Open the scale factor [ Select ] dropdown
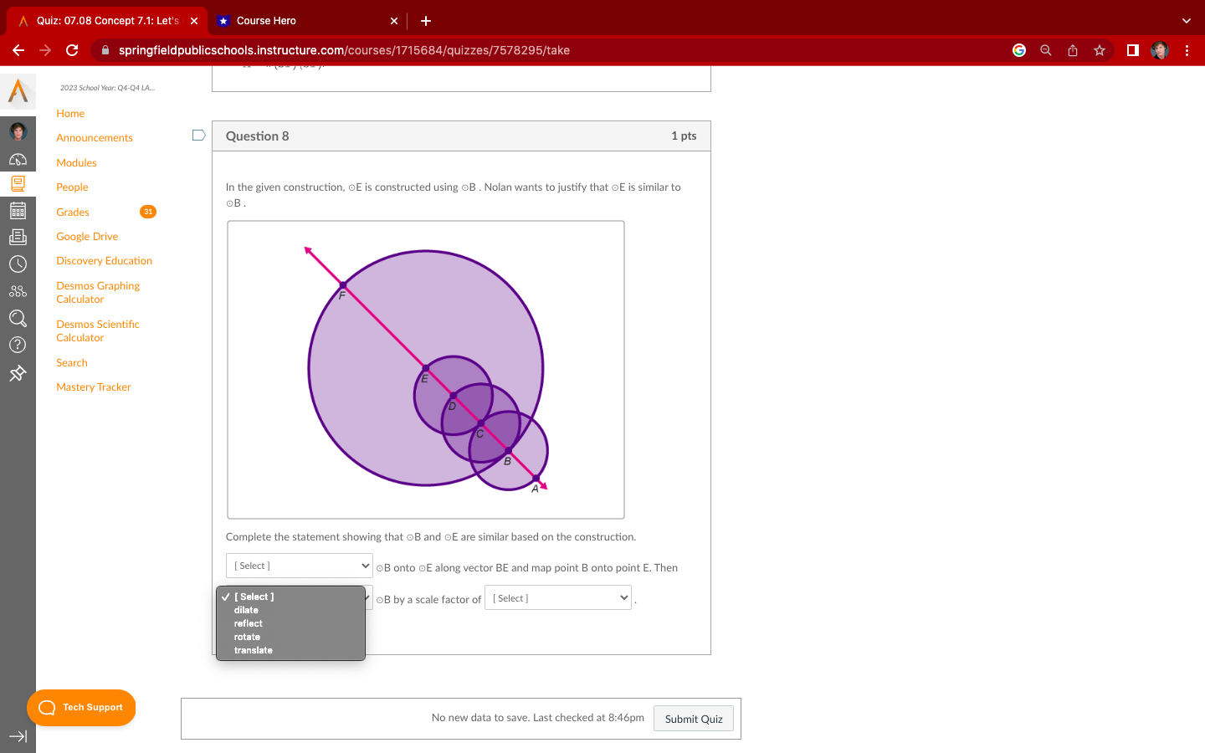 point(558,598)
